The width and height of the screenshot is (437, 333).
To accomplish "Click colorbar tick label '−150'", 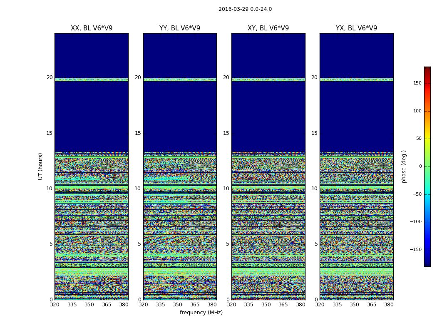I will point(416,250).
